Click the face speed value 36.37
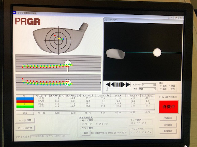This screenshot has width=197, height=147. coord(41,104)
